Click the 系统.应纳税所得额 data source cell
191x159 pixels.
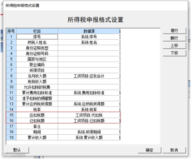89,104
